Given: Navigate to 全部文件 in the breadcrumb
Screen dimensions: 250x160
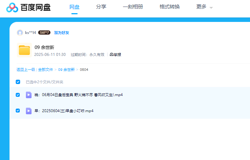Looking at the screenshot, I should coord(45,69).
